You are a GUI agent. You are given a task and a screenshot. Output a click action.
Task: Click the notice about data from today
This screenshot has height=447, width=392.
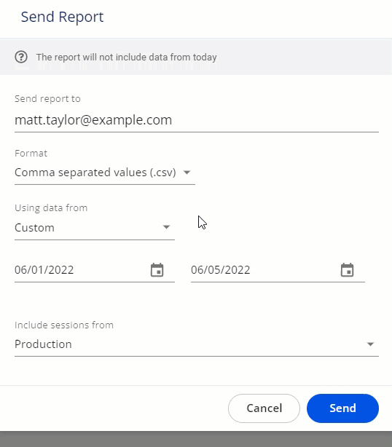click(x=126, y=57)
